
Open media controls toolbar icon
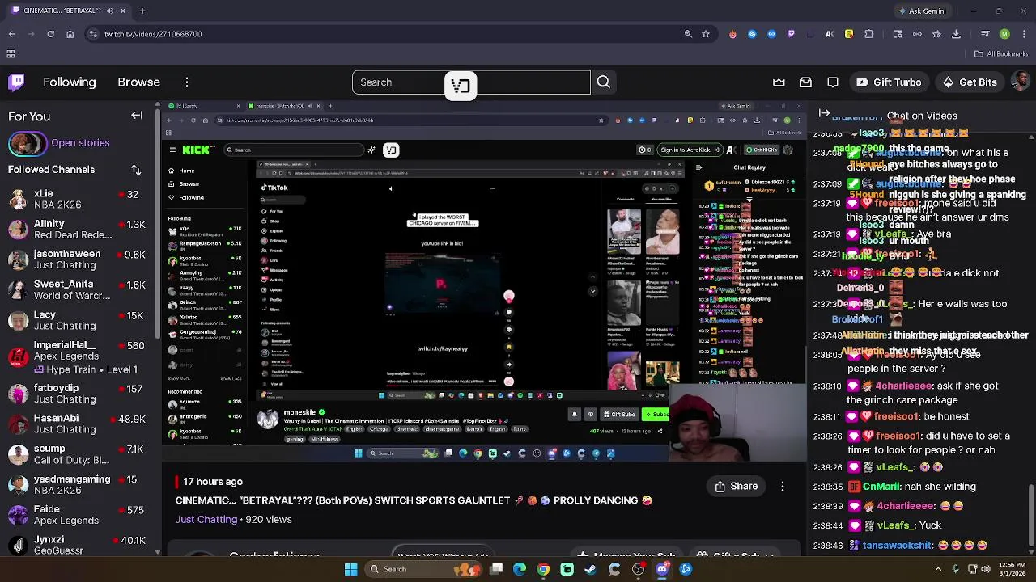pyautogui.click(x=985, y=34)
